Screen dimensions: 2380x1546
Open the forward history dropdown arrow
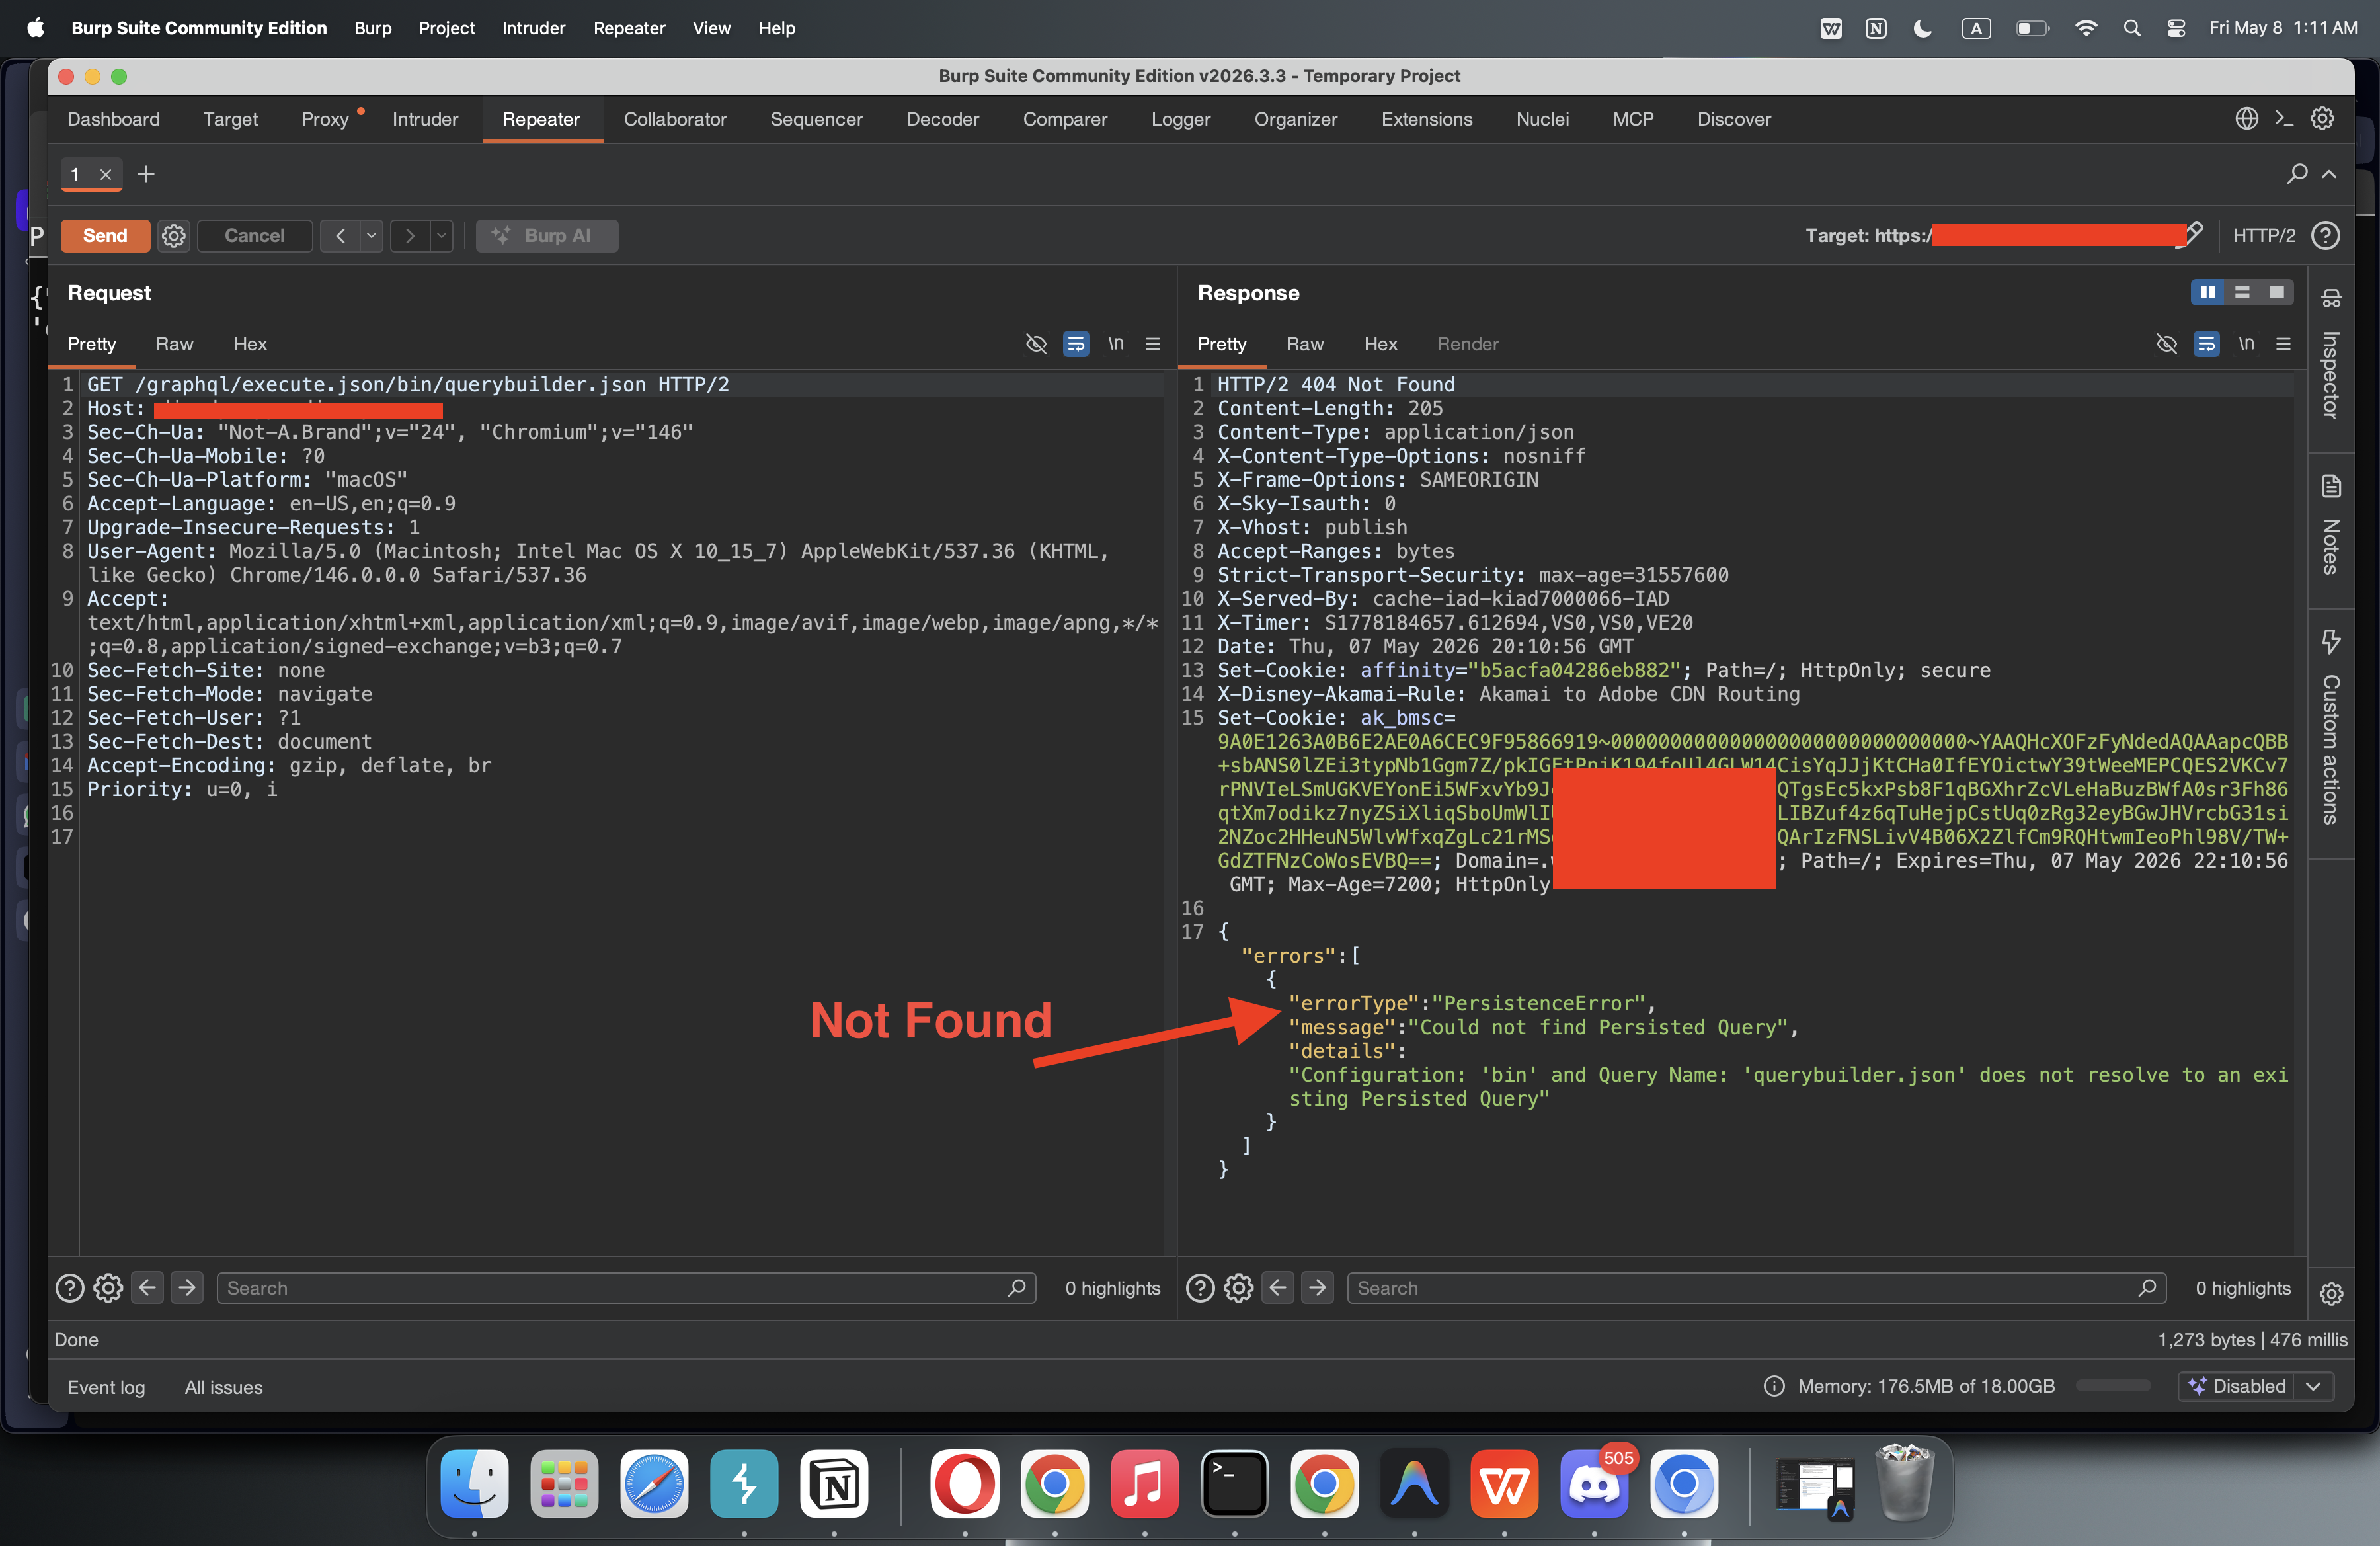coord(441,236)
